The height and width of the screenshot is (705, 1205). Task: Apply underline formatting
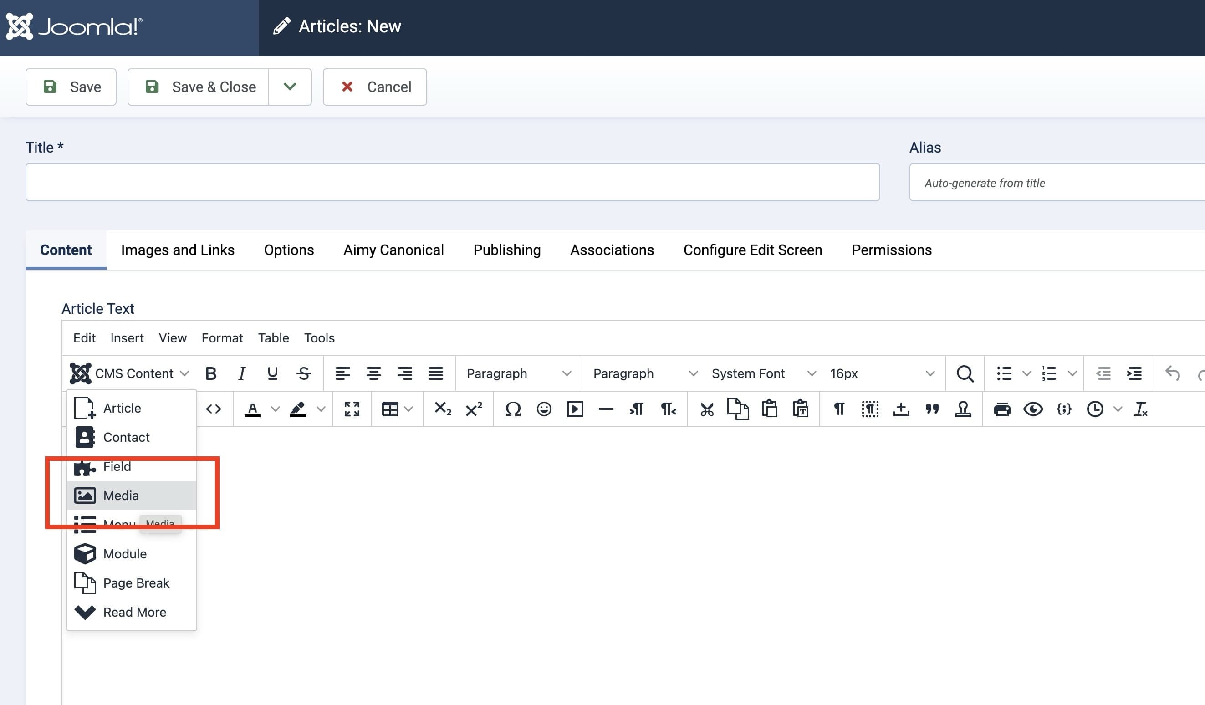(272, 373)
